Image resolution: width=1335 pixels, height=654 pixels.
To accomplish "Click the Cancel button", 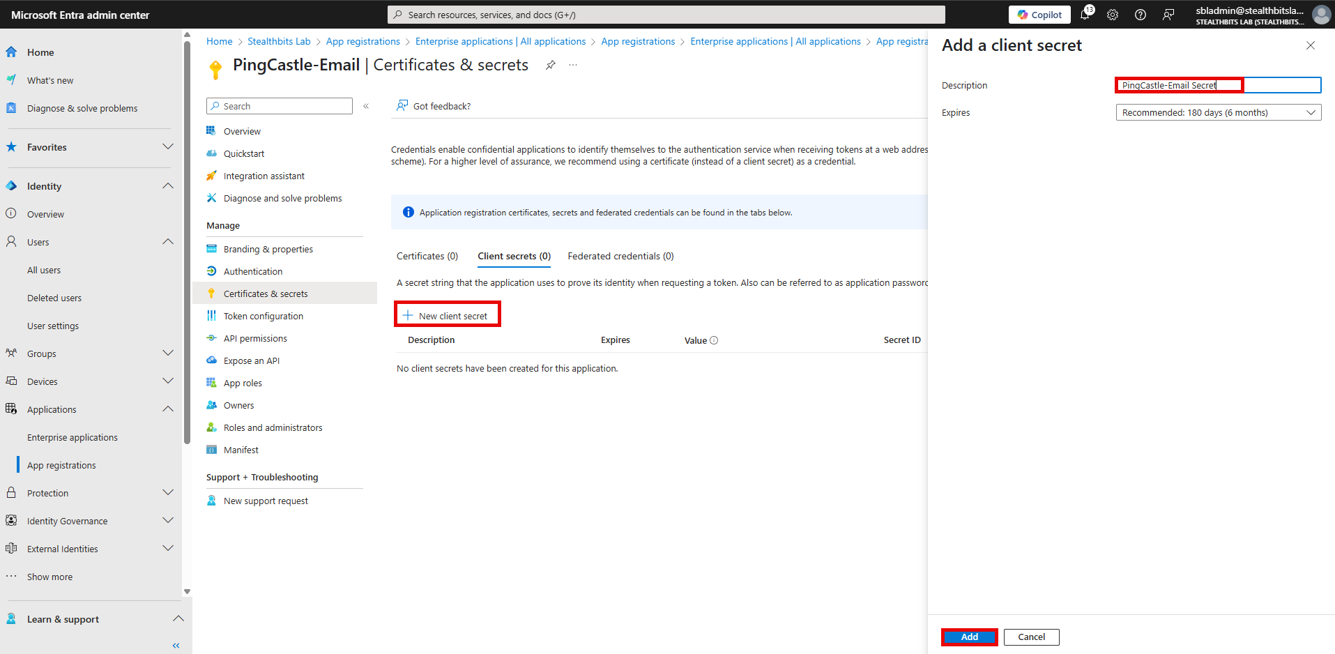I will (1031, 637).
